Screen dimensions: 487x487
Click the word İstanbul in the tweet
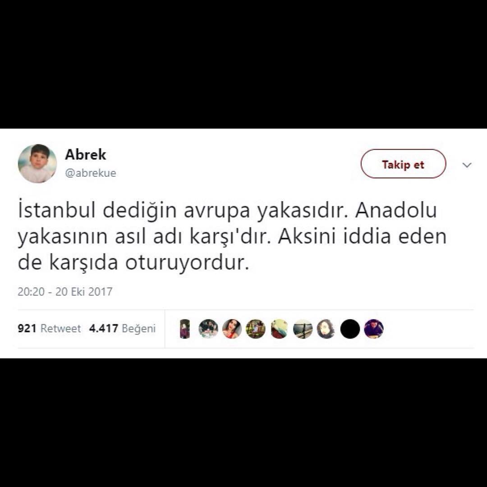[56, 209]
